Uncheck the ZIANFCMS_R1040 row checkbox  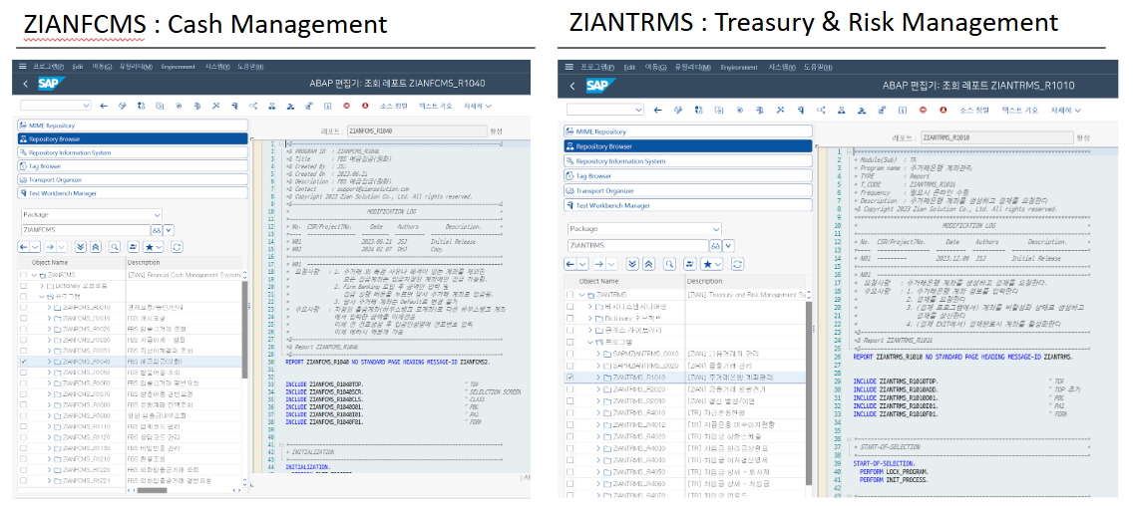point(24,362)
